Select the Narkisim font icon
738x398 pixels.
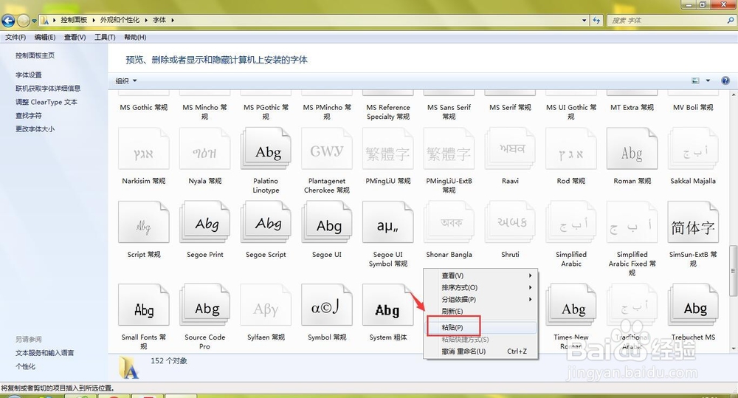pos(144,149)
